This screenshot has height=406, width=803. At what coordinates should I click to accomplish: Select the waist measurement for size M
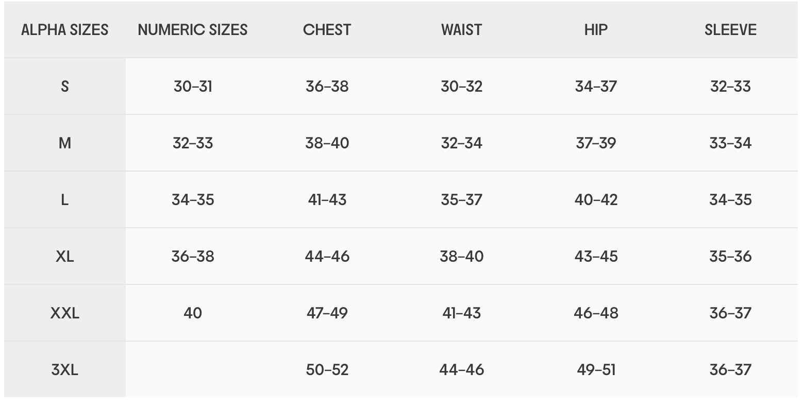point(461,143)
